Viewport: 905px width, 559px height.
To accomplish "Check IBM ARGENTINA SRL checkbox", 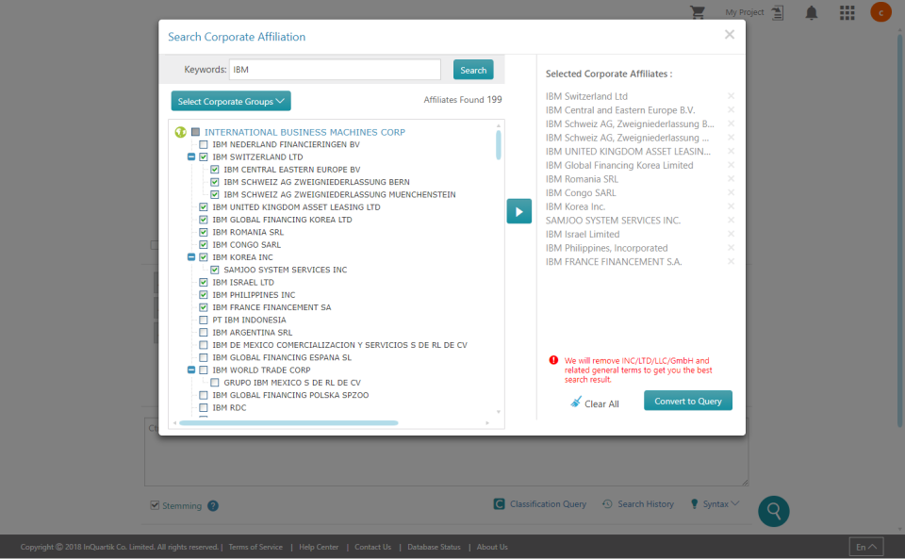I will point(204,333).
